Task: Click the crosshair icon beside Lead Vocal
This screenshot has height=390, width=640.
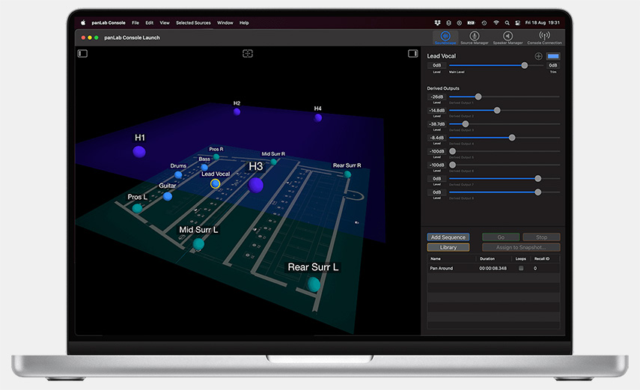Action: click(538, 56)
